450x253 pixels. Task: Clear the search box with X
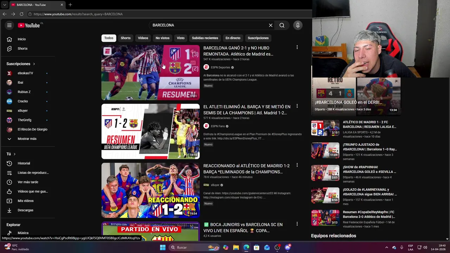(x=271, y=25)
